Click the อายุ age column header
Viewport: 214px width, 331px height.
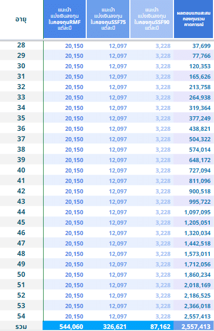coord(21,19)
